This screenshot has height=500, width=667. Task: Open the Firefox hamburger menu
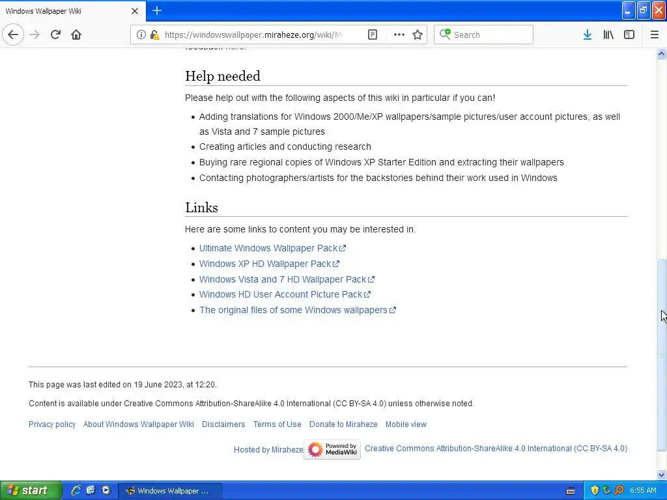click(x=654, y=35)
